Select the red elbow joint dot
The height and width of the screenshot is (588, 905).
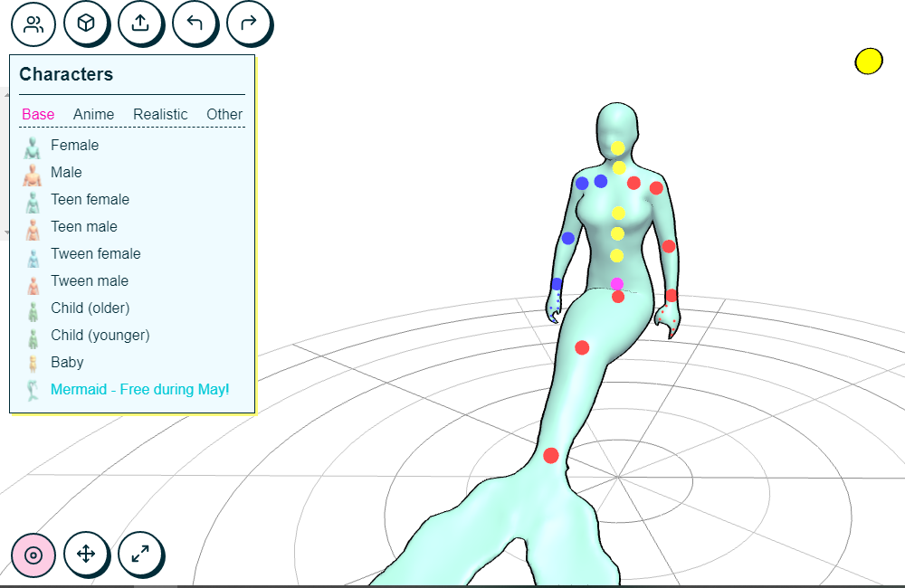(669, 246)
